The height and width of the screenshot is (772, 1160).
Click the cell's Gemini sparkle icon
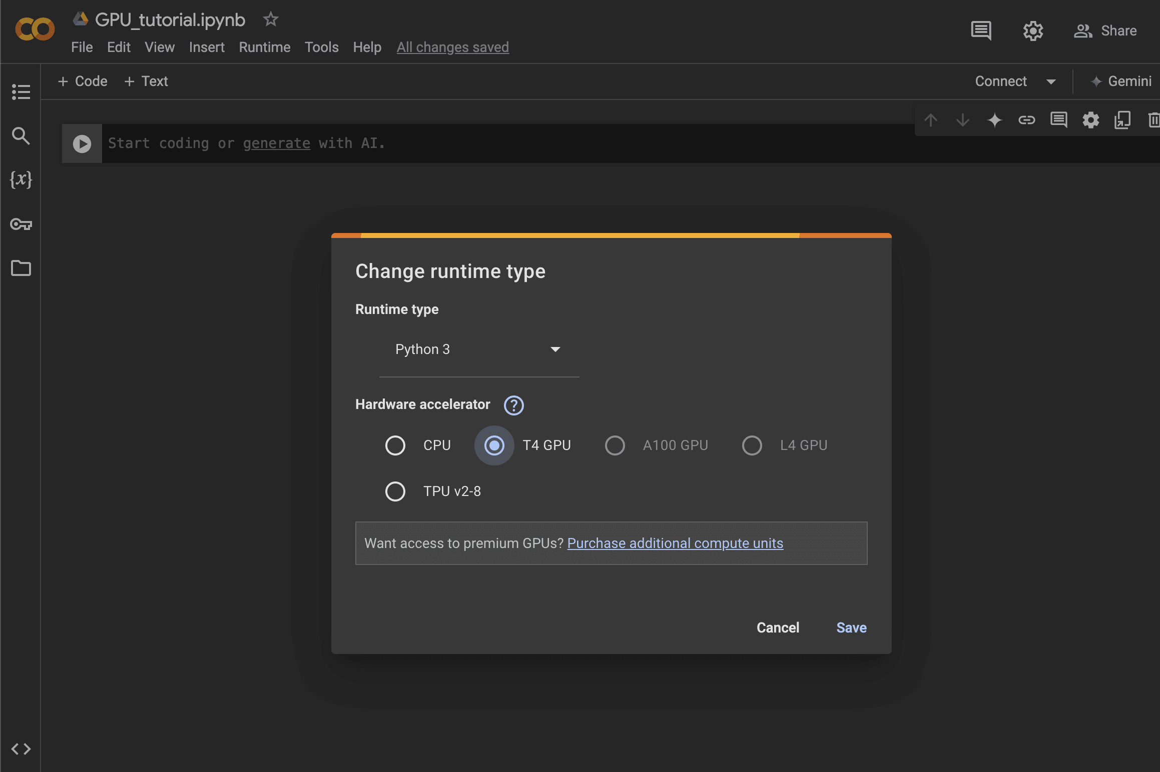tap(994, 120)
